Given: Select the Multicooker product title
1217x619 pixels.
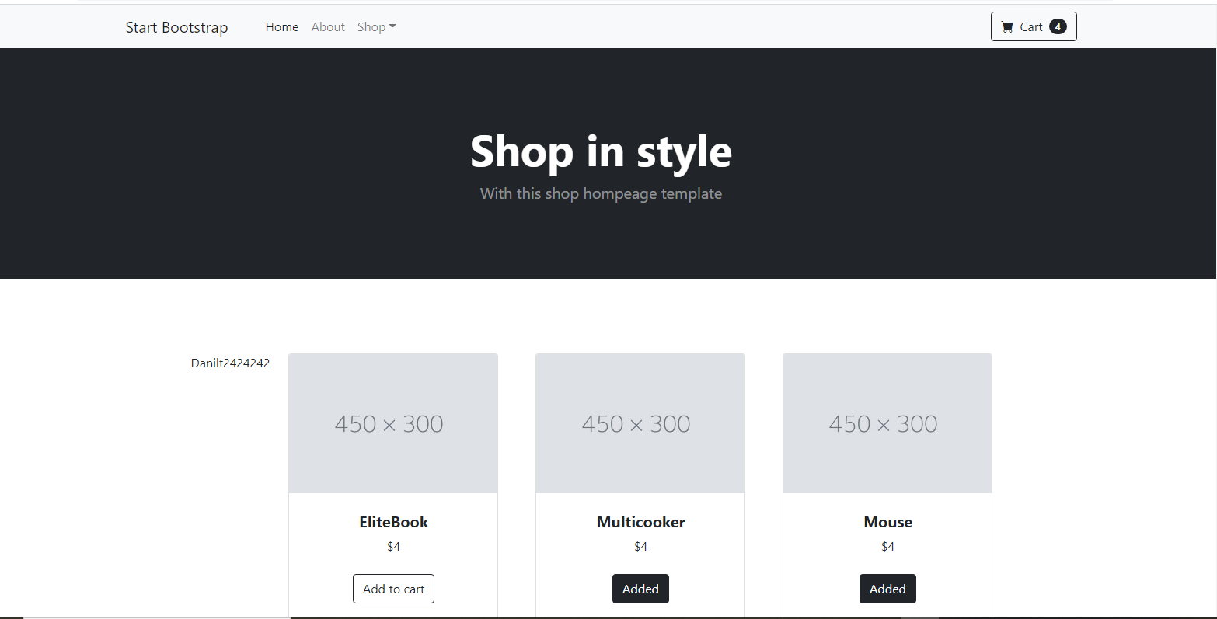Looking at the screenshot, I should (640, 522).
